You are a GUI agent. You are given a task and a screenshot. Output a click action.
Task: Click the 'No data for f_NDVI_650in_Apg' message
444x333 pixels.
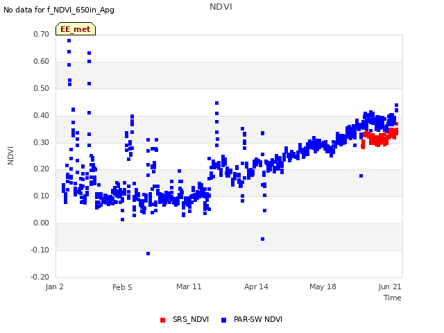pyautogui.click(x=59, y=10)
